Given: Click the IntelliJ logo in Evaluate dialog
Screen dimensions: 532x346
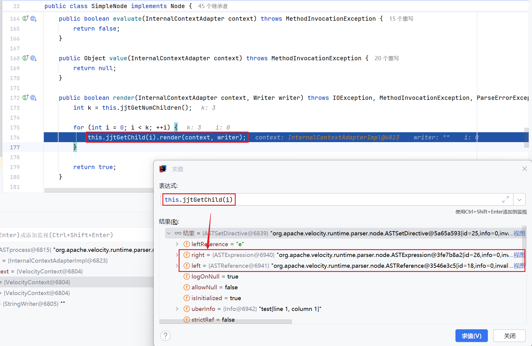Looking at the screenshot, I should pyautogui.click(x=163, y=169).
